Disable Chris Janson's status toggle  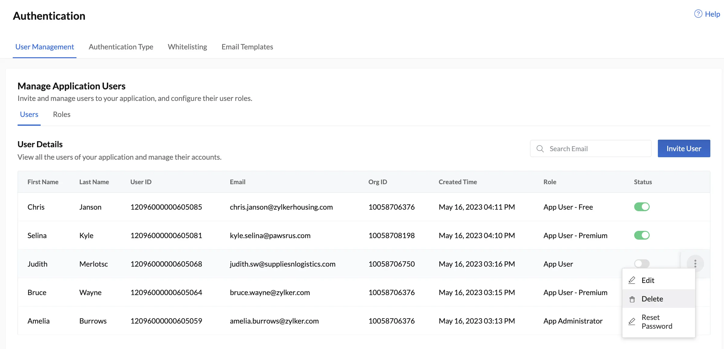point(642,207)
